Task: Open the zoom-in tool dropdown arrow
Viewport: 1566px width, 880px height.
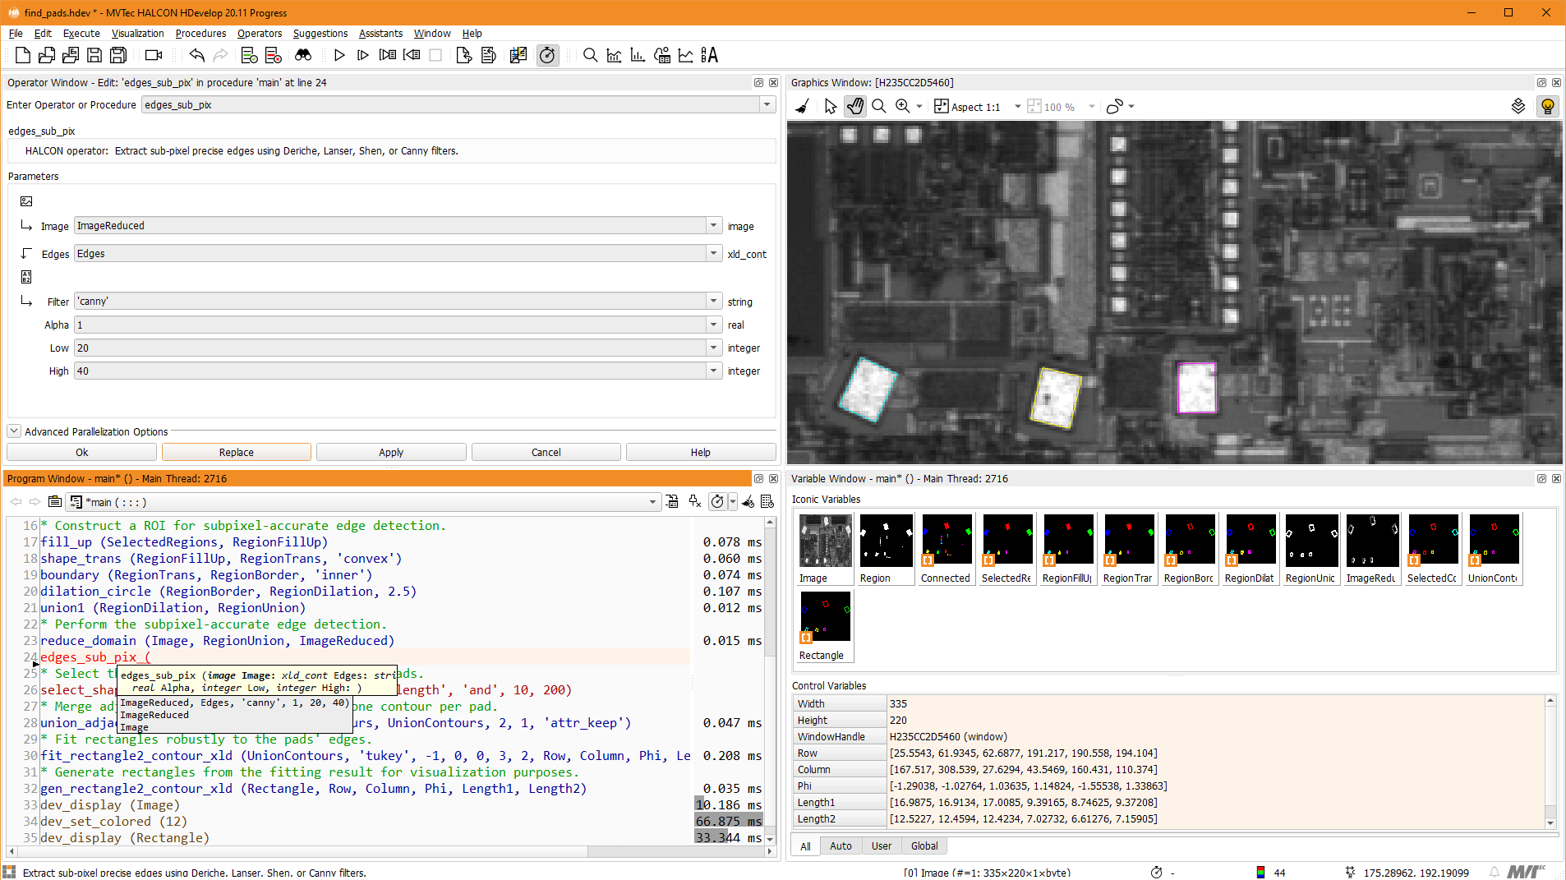Action: tap(919, 107)
